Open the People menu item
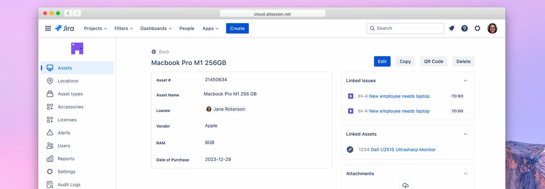545x189 pixels. pos(187,28)
